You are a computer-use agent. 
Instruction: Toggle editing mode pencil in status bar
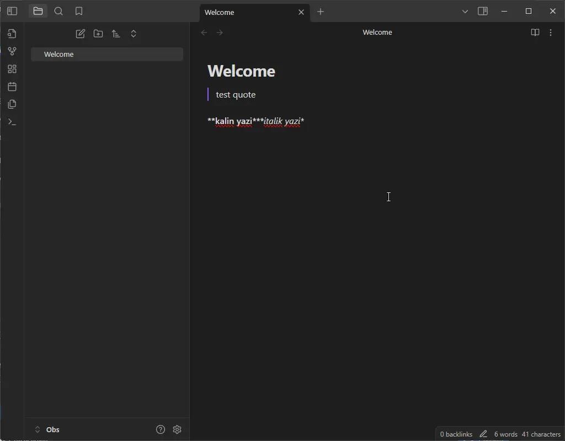[x=483, y=434]
